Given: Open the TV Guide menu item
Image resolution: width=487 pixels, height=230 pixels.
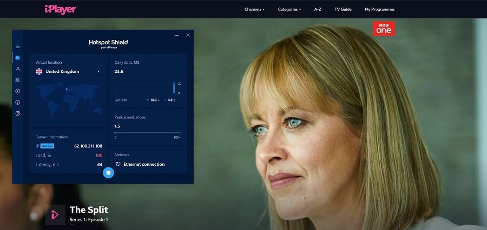Looking at the screenshot, I should click(x=343, y=9).
